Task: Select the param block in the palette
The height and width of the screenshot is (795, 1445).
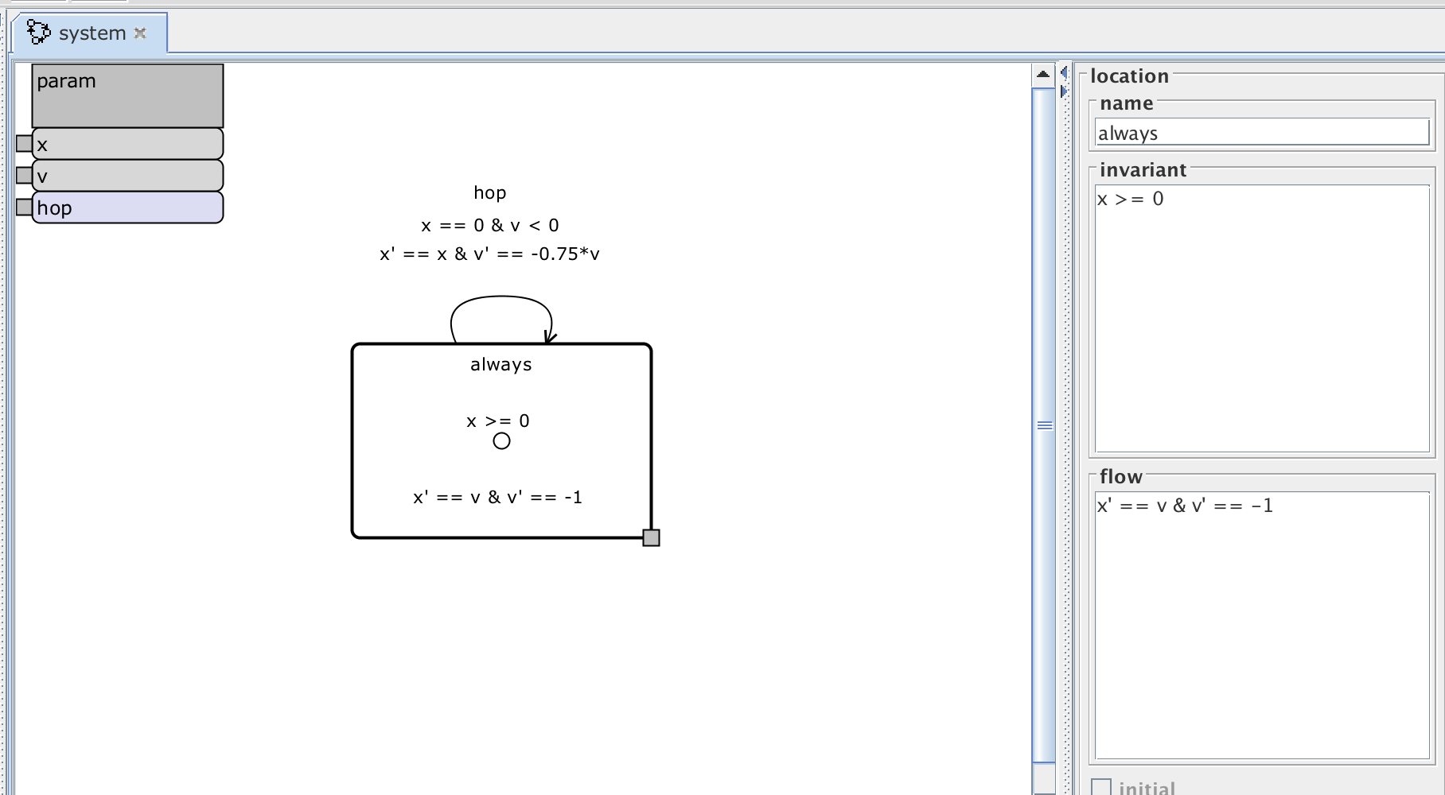Action: (127, 95)
